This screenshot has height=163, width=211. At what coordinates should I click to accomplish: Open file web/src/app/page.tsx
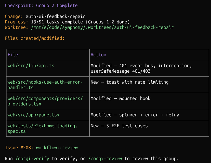coord(34,115)
